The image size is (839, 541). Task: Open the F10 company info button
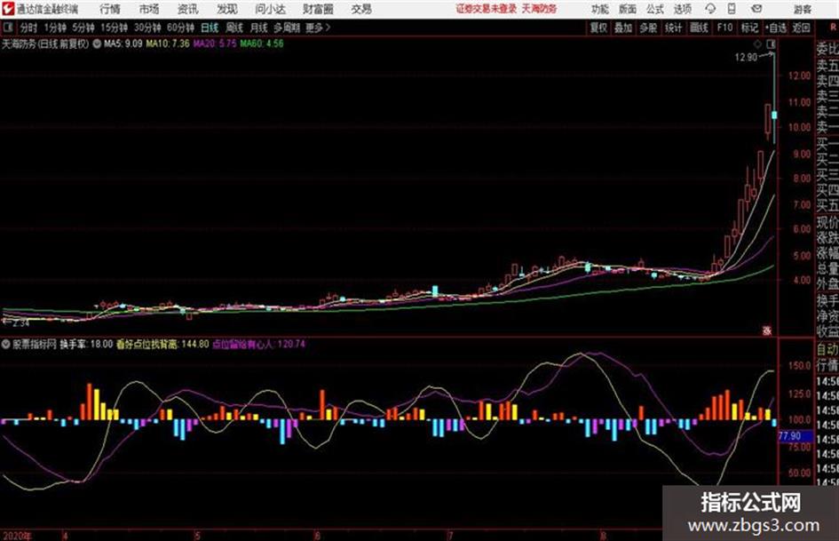[x=725, y=28]
